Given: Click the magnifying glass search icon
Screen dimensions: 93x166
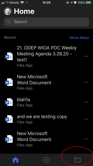Looking at the screenshot, I should tap(9, 22).
